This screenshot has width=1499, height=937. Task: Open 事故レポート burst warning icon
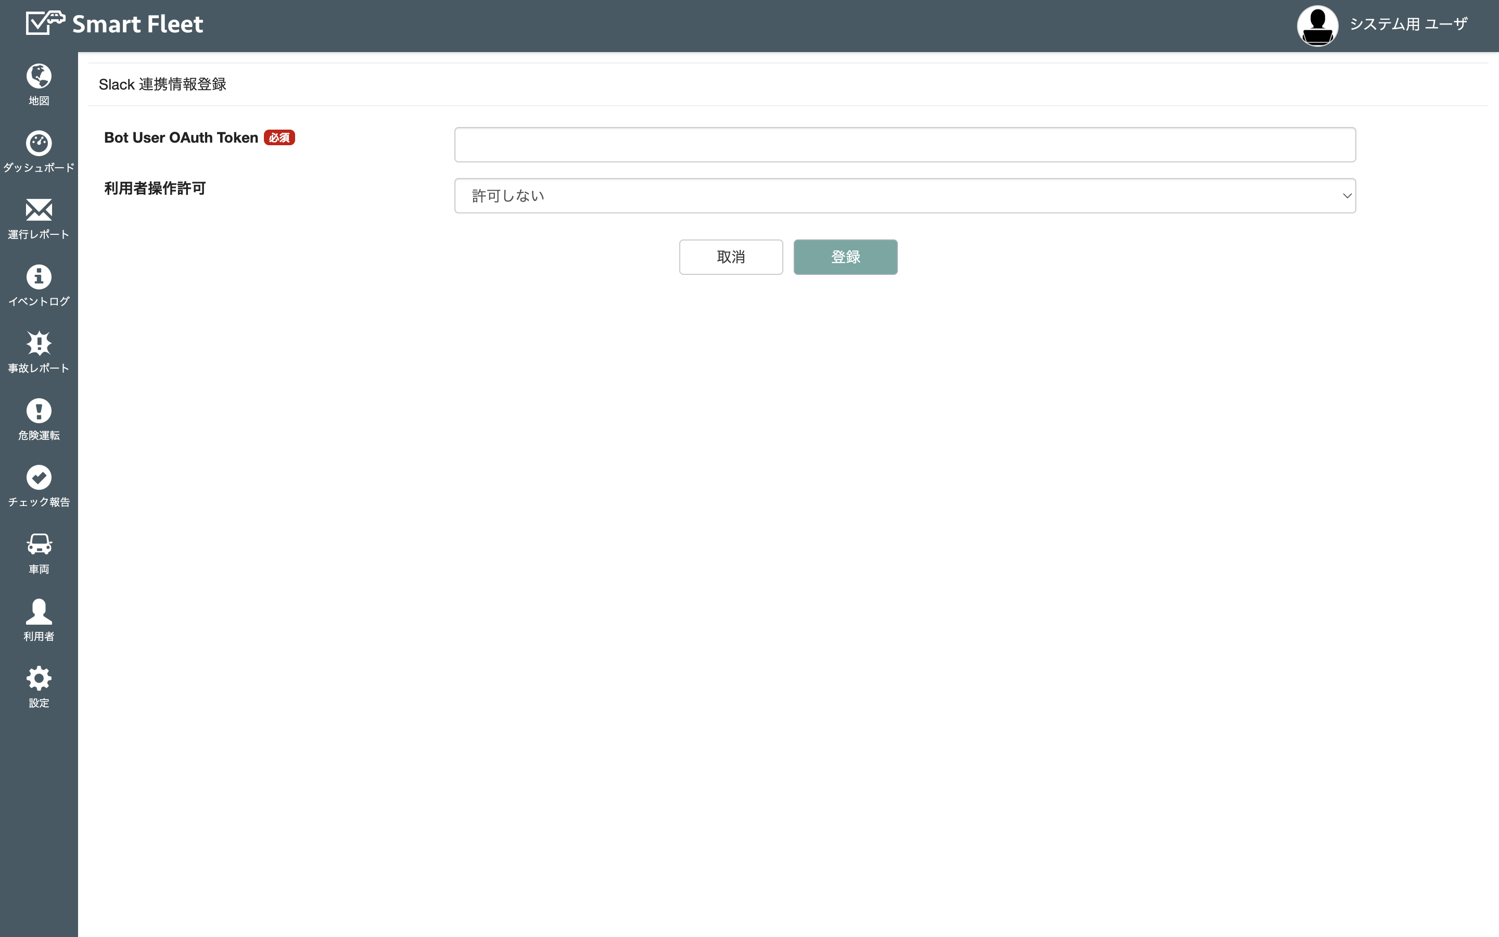[x=39, y=344]
